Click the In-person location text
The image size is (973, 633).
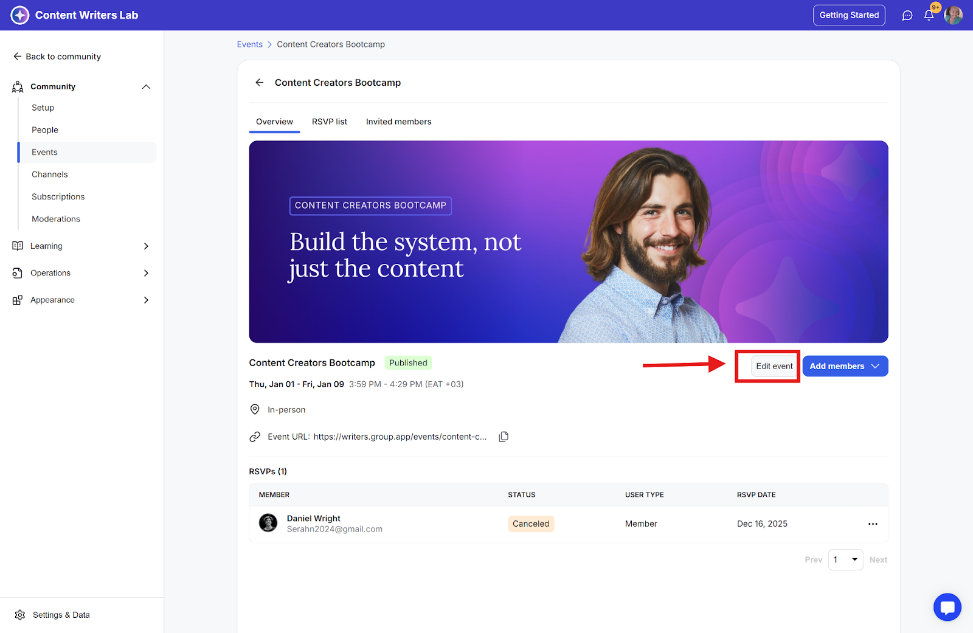point(286,410)
